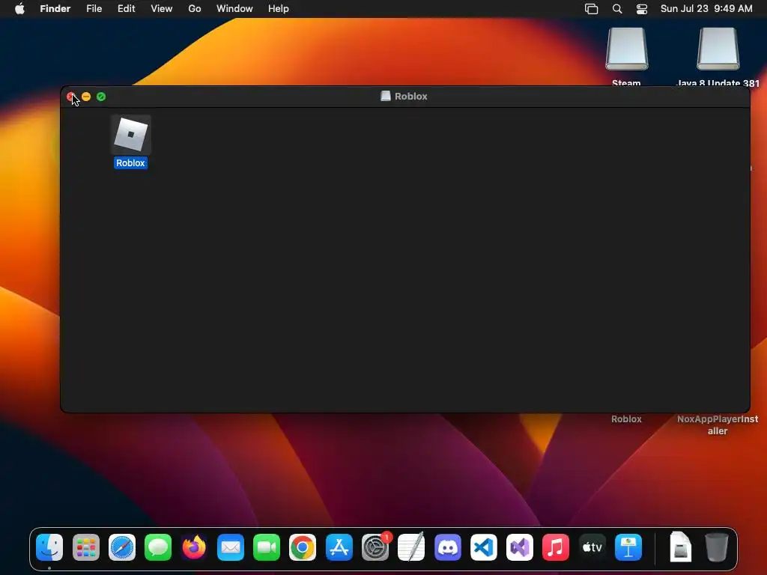
Task: Launch Firefox from the Dock
Action: 194,547
